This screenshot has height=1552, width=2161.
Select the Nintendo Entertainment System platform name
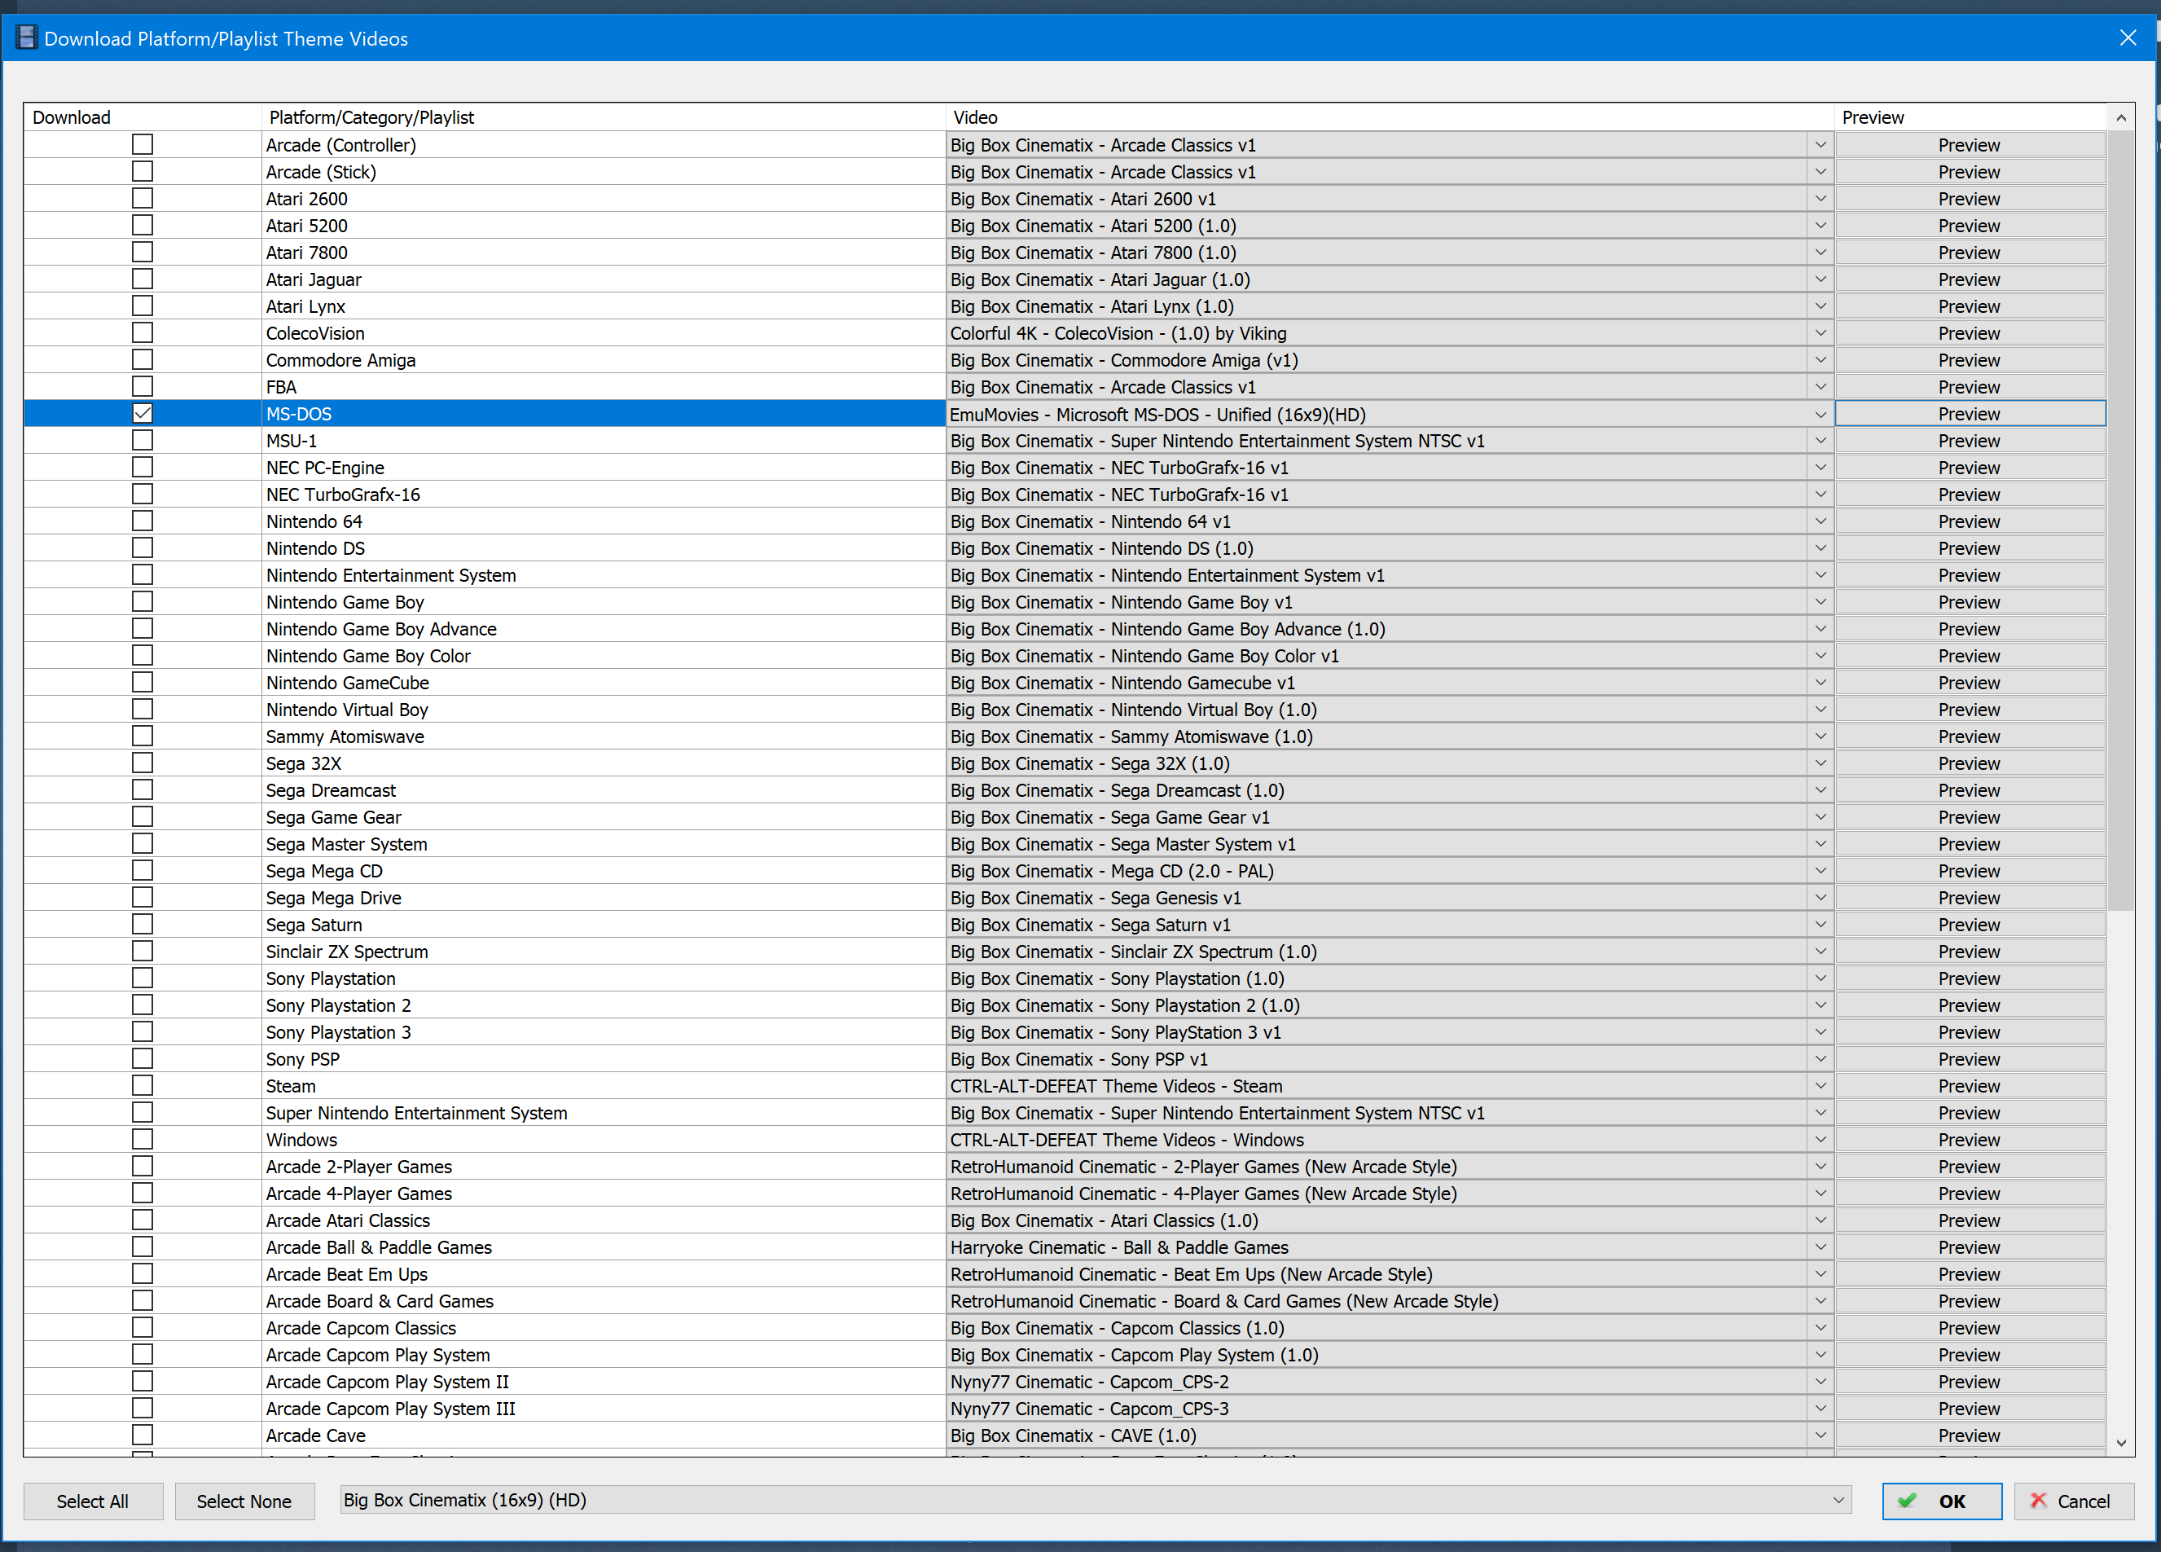coord(391,574)
